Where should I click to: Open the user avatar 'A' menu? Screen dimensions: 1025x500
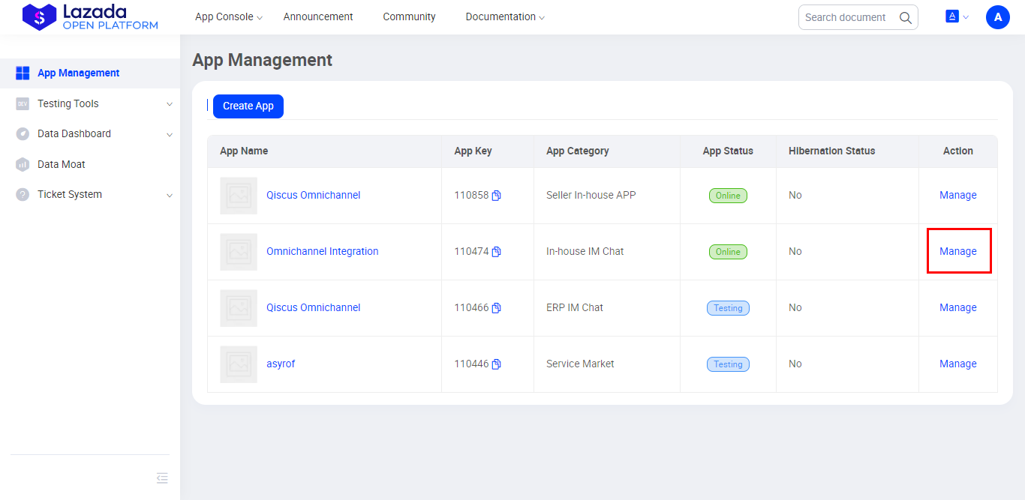tap(998, 17)
